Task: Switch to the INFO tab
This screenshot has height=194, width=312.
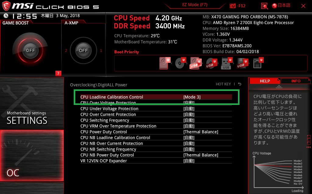Action: [296, 81]
